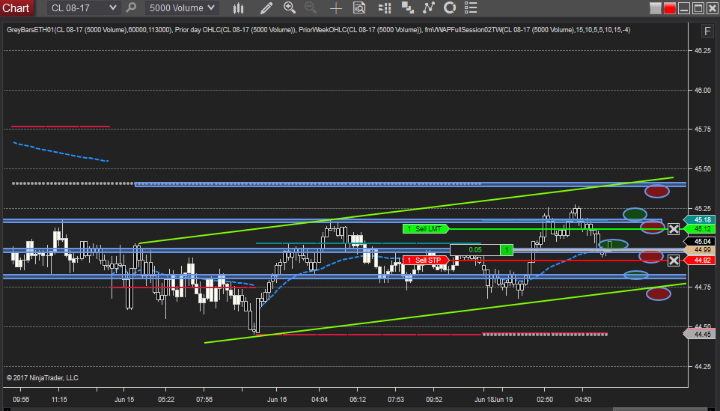Cancel the Sell LMT order with X
720x411 pixels.
click(x=673, y=228)
